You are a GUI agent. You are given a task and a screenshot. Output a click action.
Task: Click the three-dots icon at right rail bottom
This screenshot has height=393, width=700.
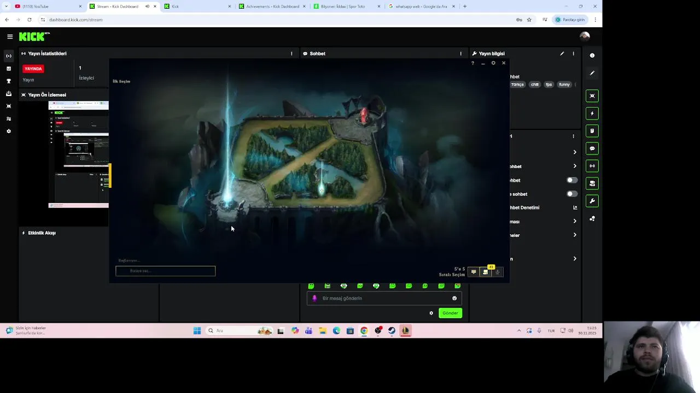pos(592,218)
